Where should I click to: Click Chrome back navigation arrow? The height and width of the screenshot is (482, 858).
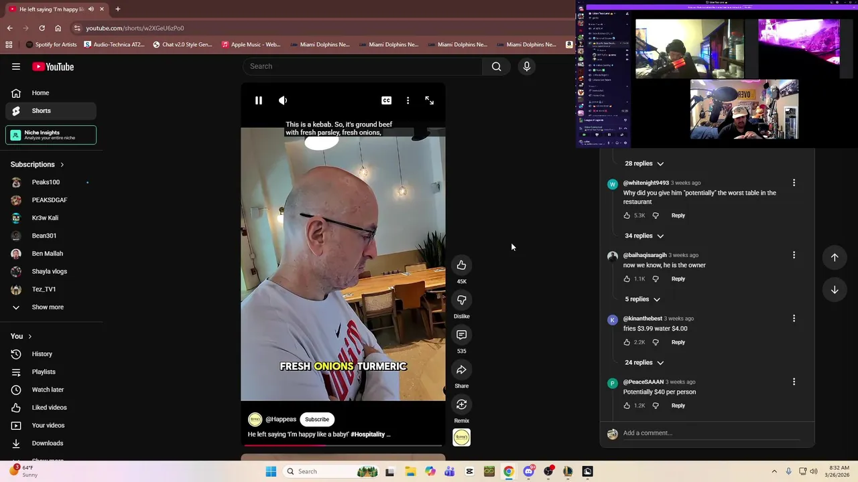click(9, 28)
